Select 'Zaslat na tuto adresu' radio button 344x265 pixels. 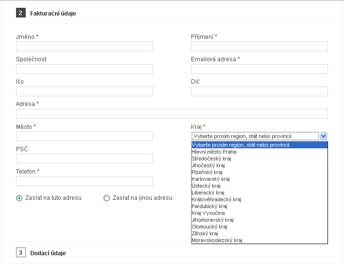pyautogui.click(x=19, y=198)
